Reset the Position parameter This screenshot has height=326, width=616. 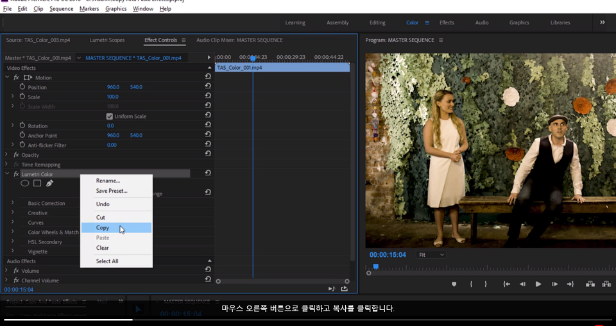[x=208, y=86]
